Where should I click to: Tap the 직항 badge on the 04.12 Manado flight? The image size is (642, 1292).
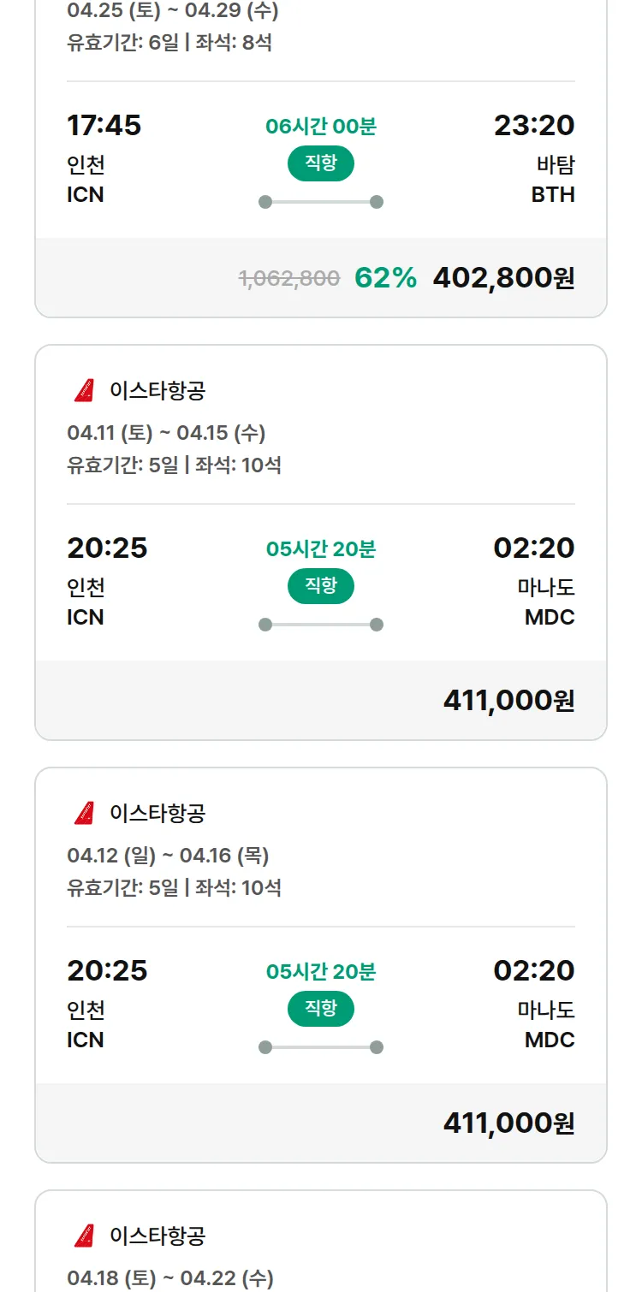tap(320, 1009)
